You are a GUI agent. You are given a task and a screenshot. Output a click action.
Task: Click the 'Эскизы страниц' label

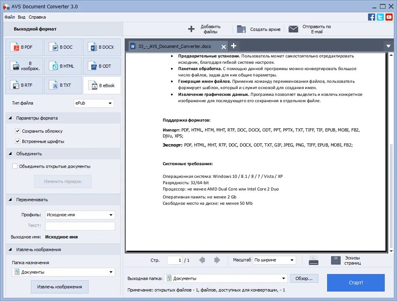(353, 260)
